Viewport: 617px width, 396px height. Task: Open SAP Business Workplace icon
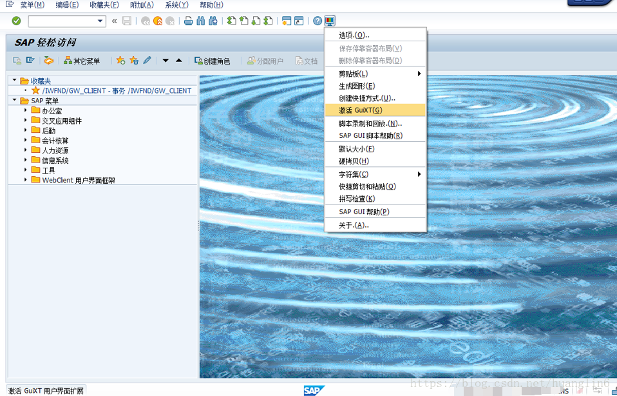tap(49, 61)
